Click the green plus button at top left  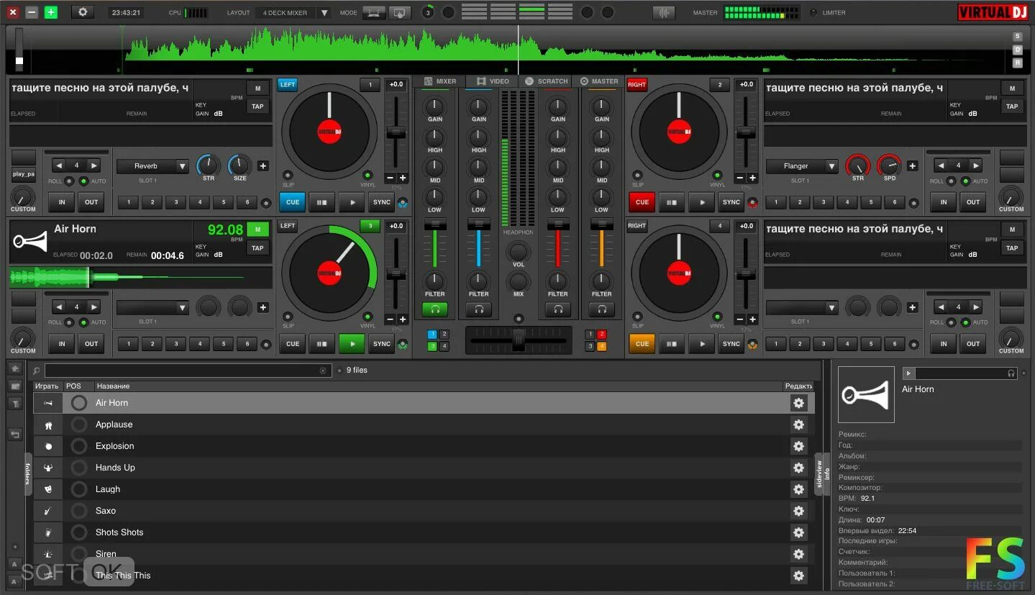click(x=50, y=12)
